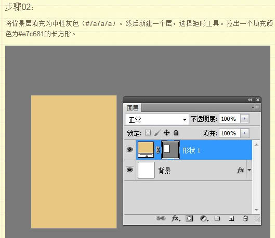275x238 pixels.
Task: Select the 形状 1 vector mask thumbnail
Action: (x=171, y=150)
